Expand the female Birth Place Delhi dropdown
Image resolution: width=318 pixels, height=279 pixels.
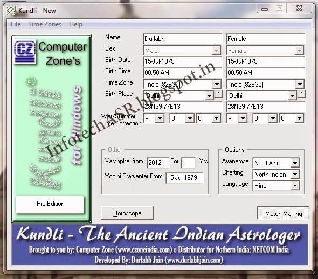tap(292, 96)
